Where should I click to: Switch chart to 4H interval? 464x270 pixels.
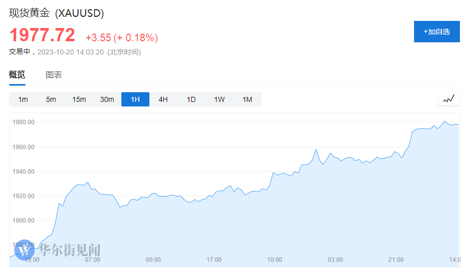click(163, 99)
